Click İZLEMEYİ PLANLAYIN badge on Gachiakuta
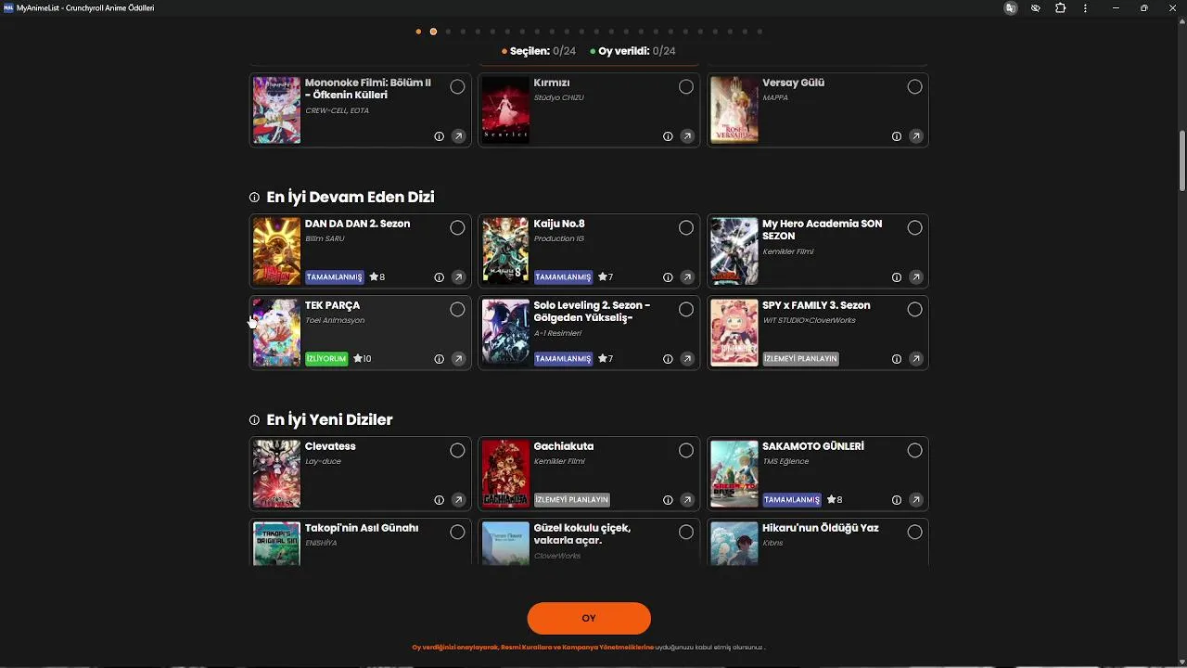Screen dimensions: 1187x668 point(572,500)
